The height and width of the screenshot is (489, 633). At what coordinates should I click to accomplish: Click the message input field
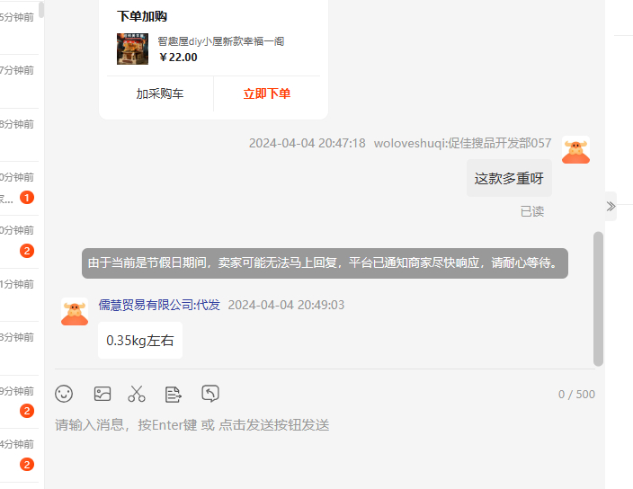(325, 425)
